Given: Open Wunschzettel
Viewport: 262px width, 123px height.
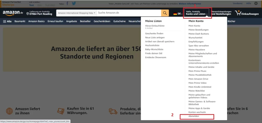Looking at the screenshot, I should (x=195, y=38).
